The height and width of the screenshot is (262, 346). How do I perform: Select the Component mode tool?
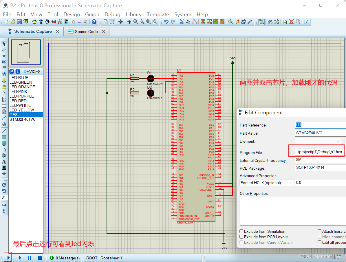tap(4, 50)
